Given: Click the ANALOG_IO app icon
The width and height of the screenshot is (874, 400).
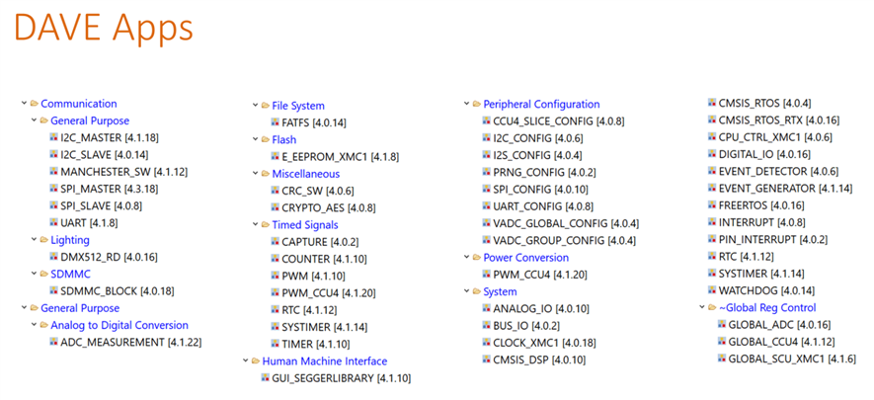Looking at the screenshot, I should pos(486,308).
